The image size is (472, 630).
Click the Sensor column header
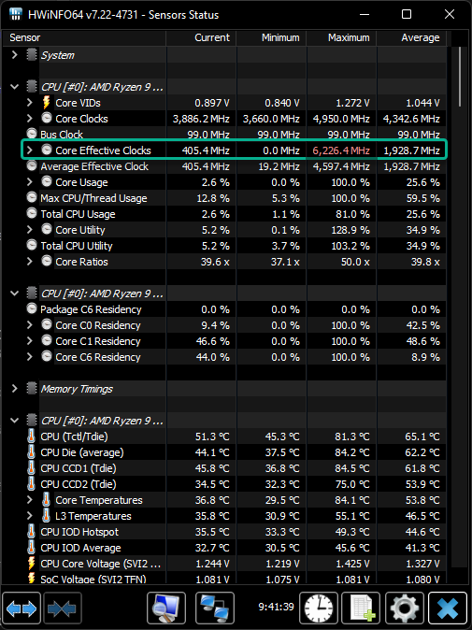[84, 37]
